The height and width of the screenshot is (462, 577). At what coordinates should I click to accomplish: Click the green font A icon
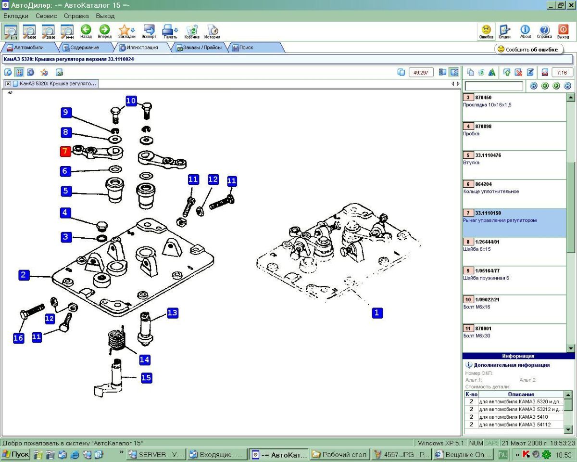[492, 72]
